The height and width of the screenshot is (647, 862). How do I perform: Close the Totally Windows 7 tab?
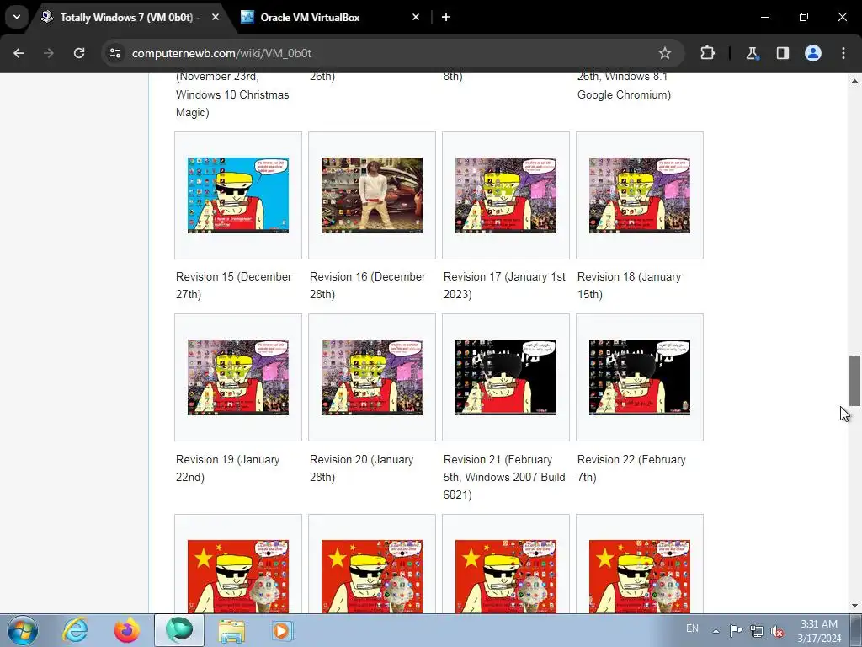[215, 17]
